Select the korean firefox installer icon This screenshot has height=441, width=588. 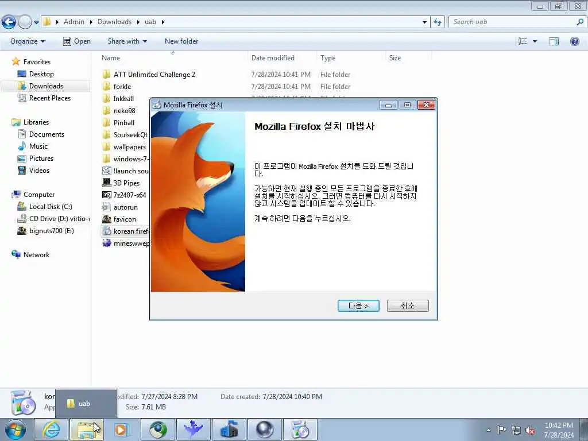[x=106, y=231]
